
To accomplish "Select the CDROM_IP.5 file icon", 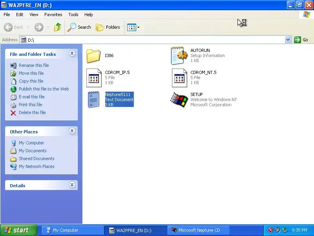I will click(94, 78).
